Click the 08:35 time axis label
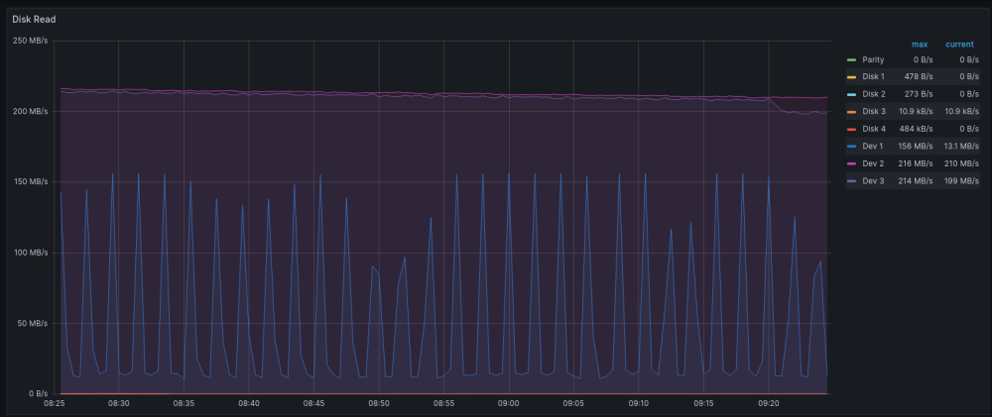Screen dimensions: 992x417 [x=184, y=403]
